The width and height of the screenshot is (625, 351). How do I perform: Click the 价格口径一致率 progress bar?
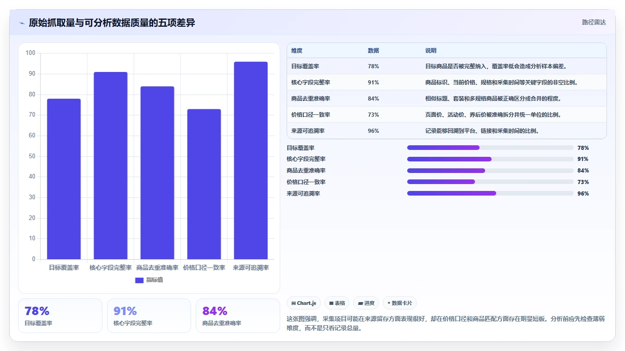click(x=490, y=182)
